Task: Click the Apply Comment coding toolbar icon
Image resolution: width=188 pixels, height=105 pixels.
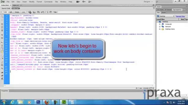Action: coord(2,56)
